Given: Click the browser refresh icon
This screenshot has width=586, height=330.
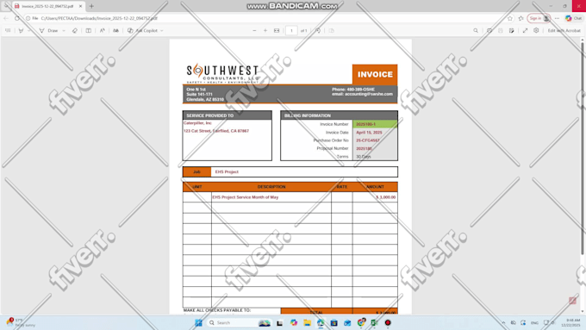Looking at the screenshot, I should coord(17,18).
